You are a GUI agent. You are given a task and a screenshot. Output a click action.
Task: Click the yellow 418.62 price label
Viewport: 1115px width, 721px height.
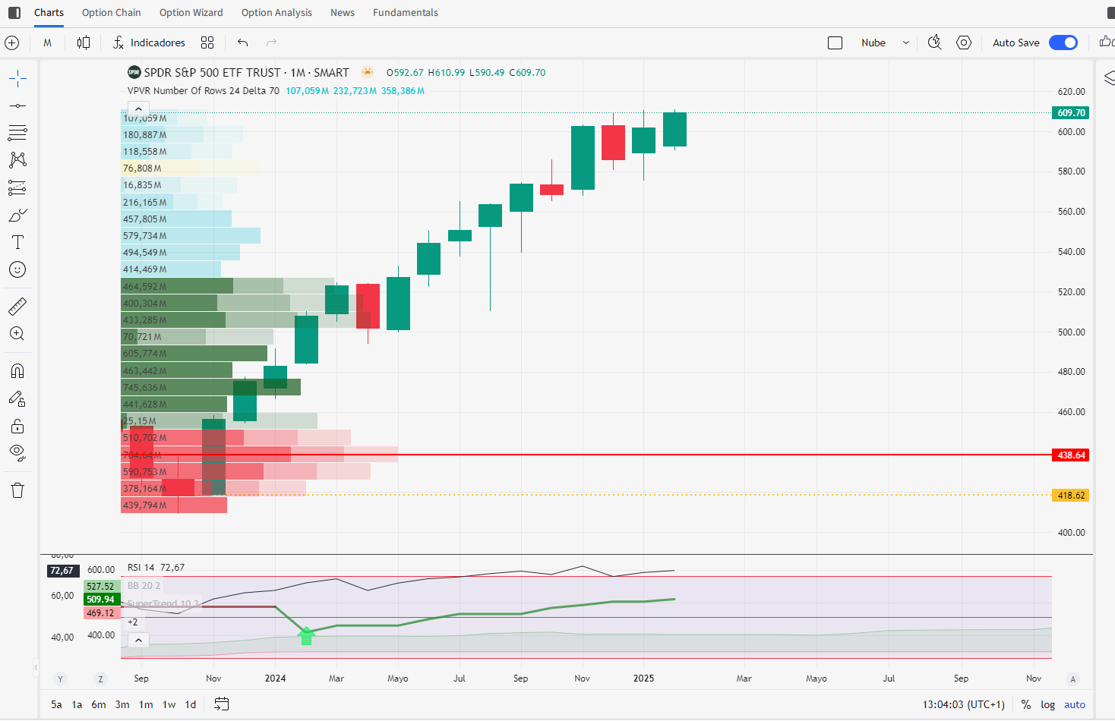click(x=1071, y=495)
